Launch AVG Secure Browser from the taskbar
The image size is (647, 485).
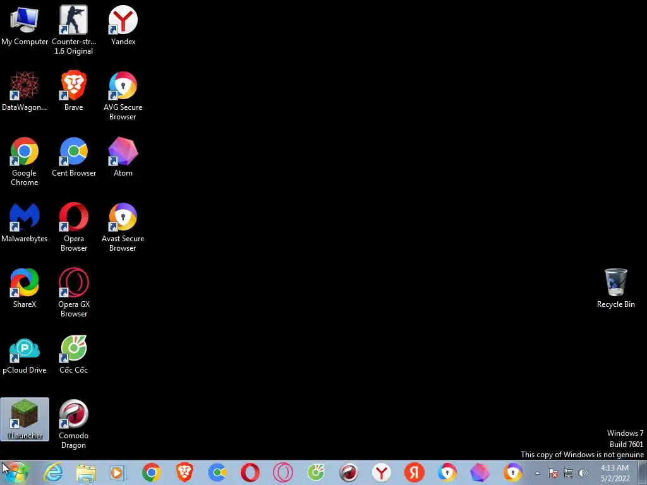[447, 472]
